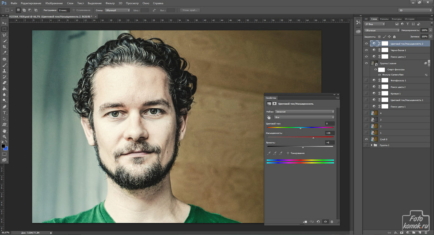Hide the Черно-белое 1 layer
434x235 pixels.
point(366,50)
